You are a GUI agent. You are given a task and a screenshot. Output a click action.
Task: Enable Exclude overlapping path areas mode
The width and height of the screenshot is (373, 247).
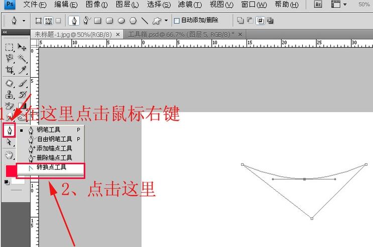270,21
